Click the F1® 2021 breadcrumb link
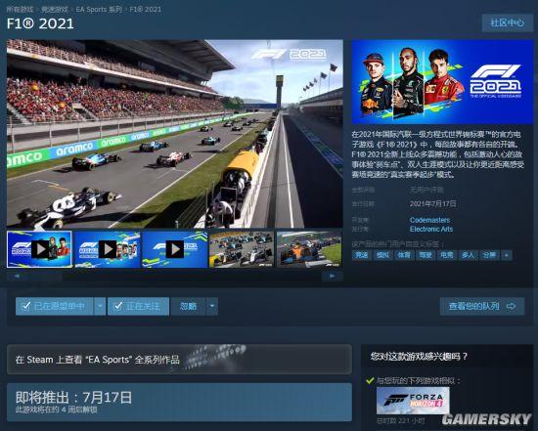 (146, 9)
